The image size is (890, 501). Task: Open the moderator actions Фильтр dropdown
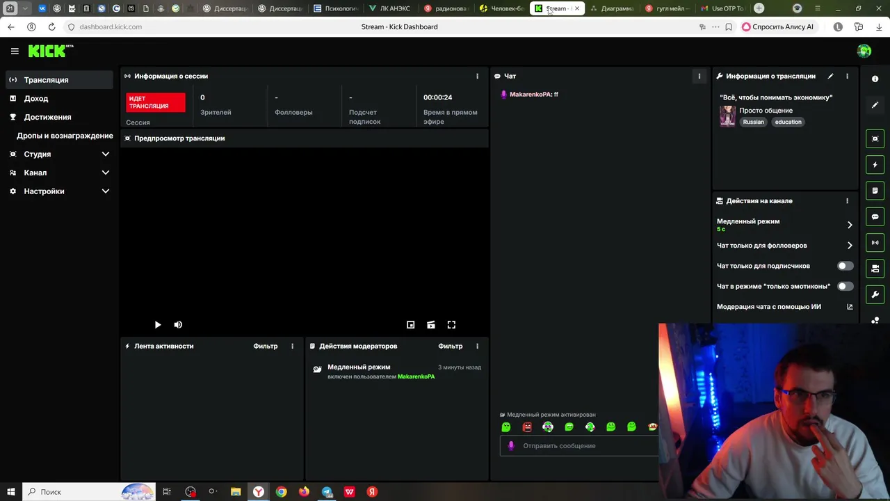click(450, 346)
